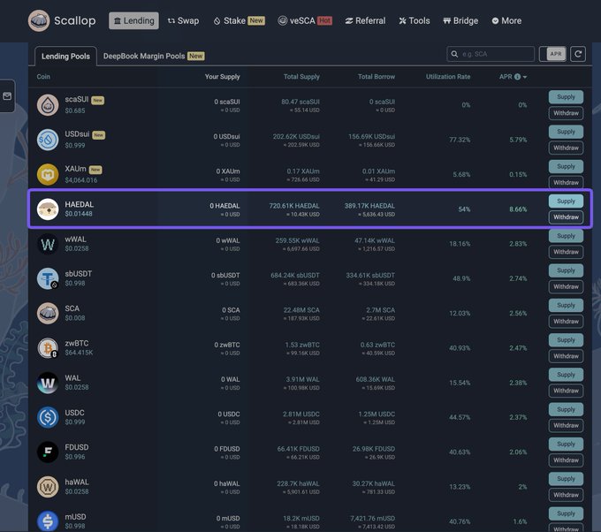
Task: Withdraw from the USDC pool
Action: (x=566, y=425)
